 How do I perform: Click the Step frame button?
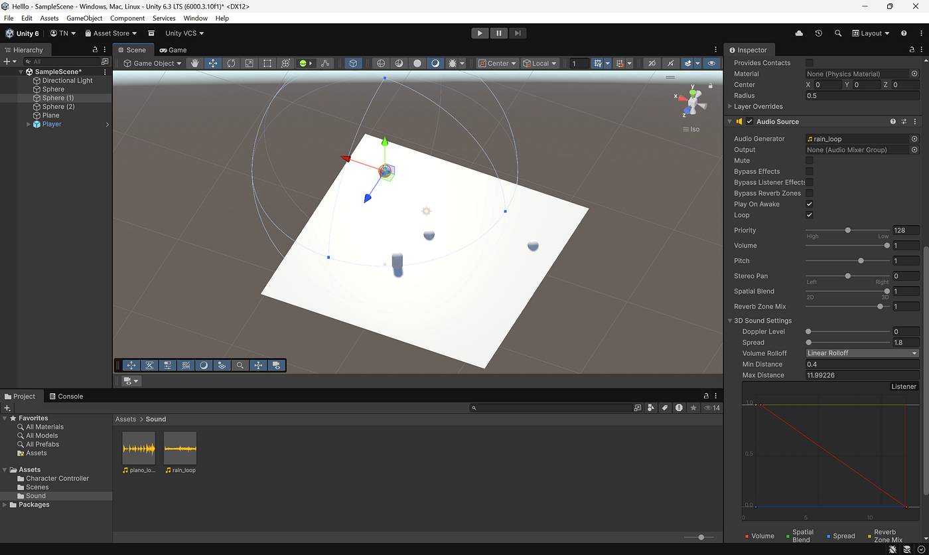click(518, 33)
